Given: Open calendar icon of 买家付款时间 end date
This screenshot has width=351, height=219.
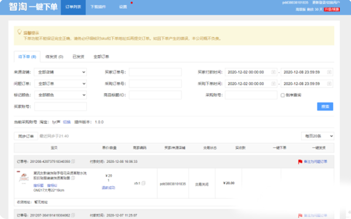Looking at the screenshot, I should click(x=329, y=72).
